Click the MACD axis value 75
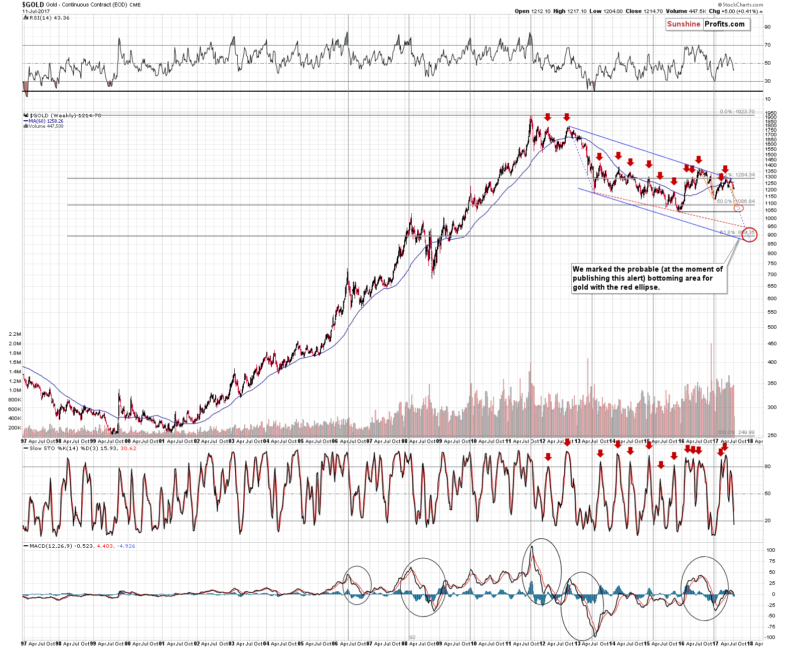 coord(772,561)
